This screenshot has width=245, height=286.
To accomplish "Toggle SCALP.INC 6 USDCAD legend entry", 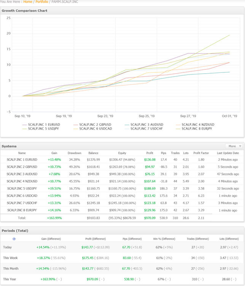I will pyautogui.click(x=93, y=129).
